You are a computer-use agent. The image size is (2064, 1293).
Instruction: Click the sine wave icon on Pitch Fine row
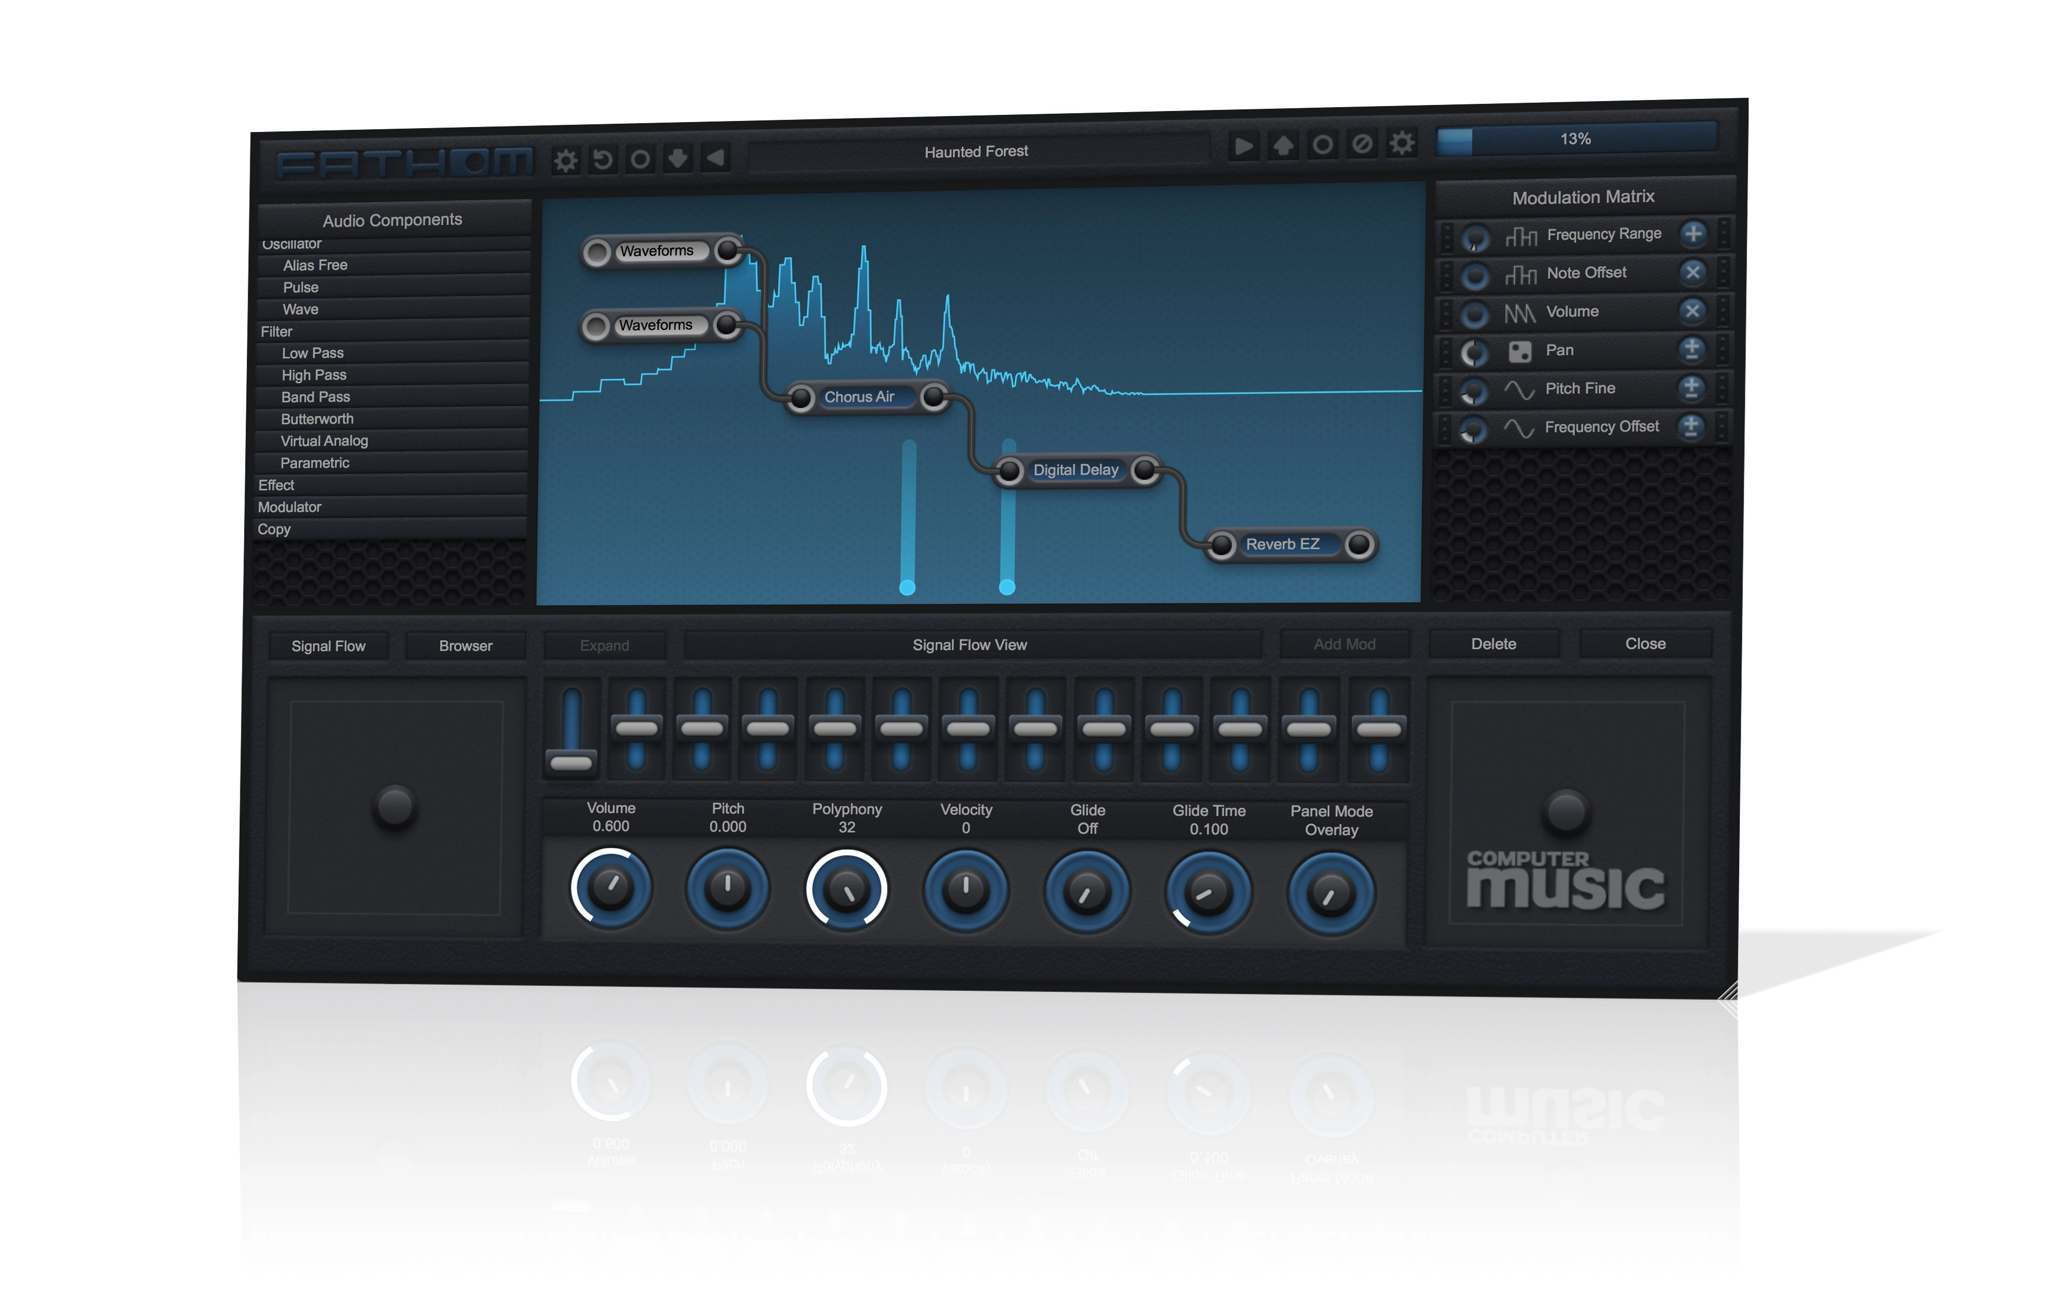click(x=1519, y=390)
